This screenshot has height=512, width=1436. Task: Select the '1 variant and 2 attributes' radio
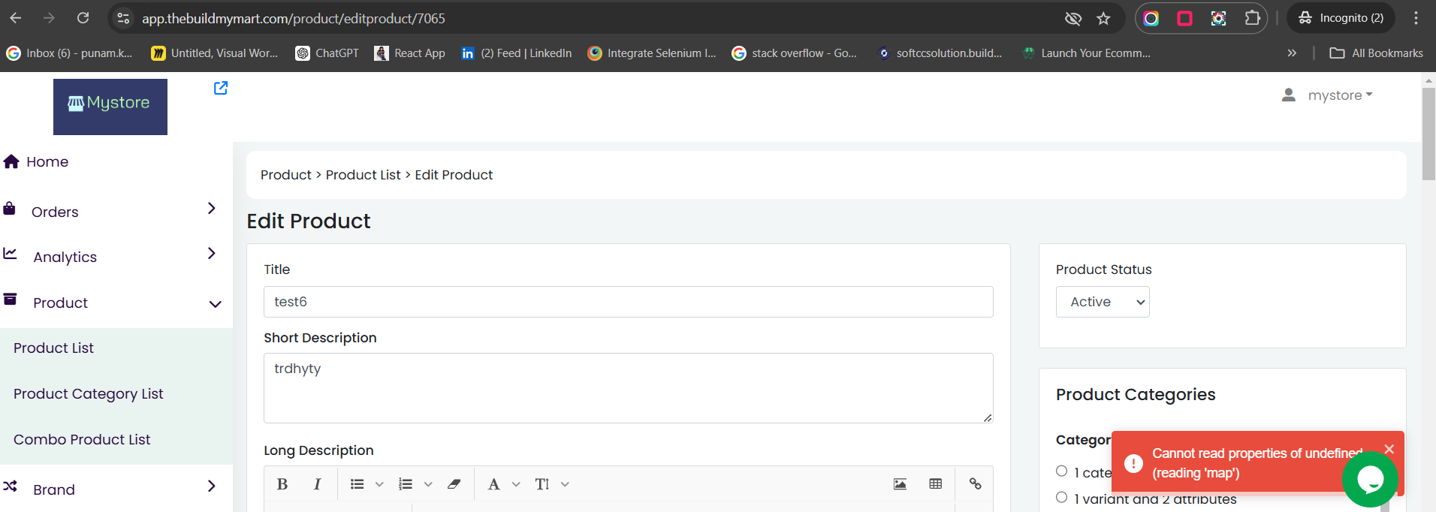pos(1061,497)
